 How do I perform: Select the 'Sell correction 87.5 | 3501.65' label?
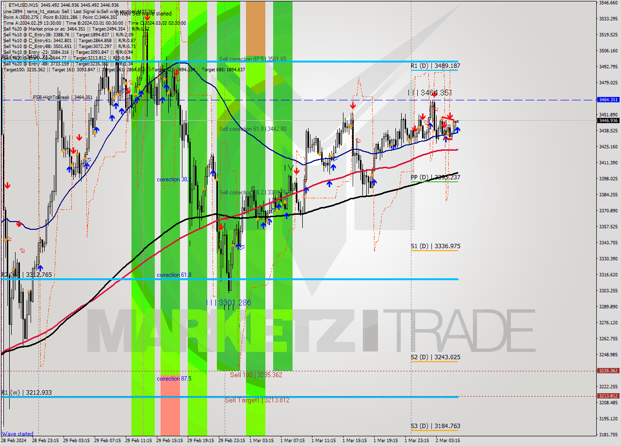(253, 59)
